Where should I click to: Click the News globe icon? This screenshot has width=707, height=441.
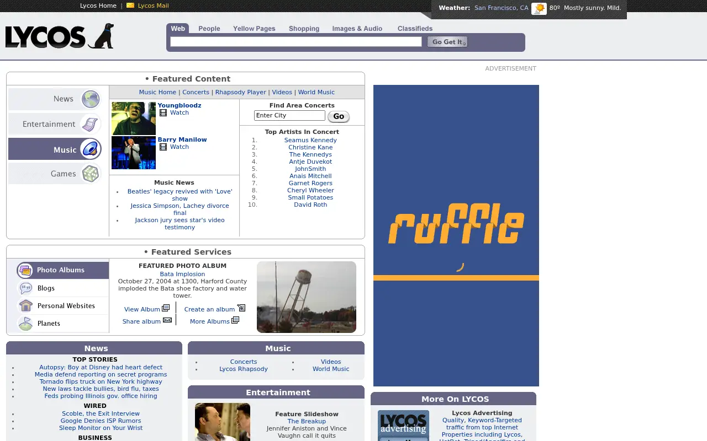[x=91, y=99]
